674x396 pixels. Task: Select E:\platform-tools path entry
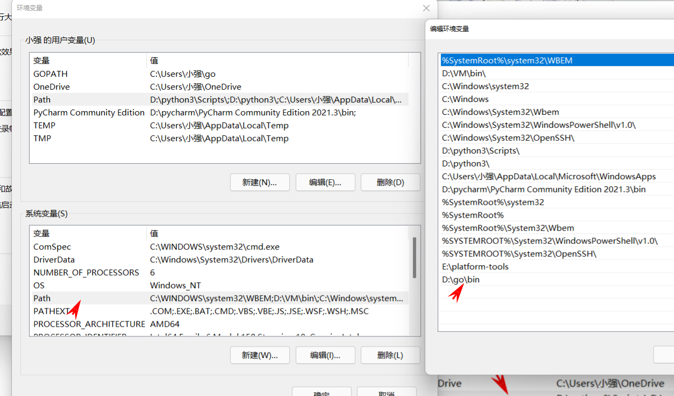pyautogui.click(x=557, y=267)
